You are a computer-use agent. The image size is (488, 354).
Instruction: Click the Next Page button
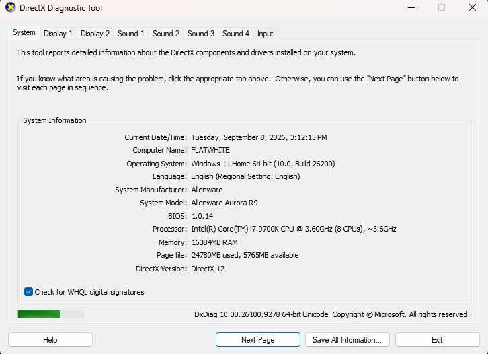click(258, 340)
